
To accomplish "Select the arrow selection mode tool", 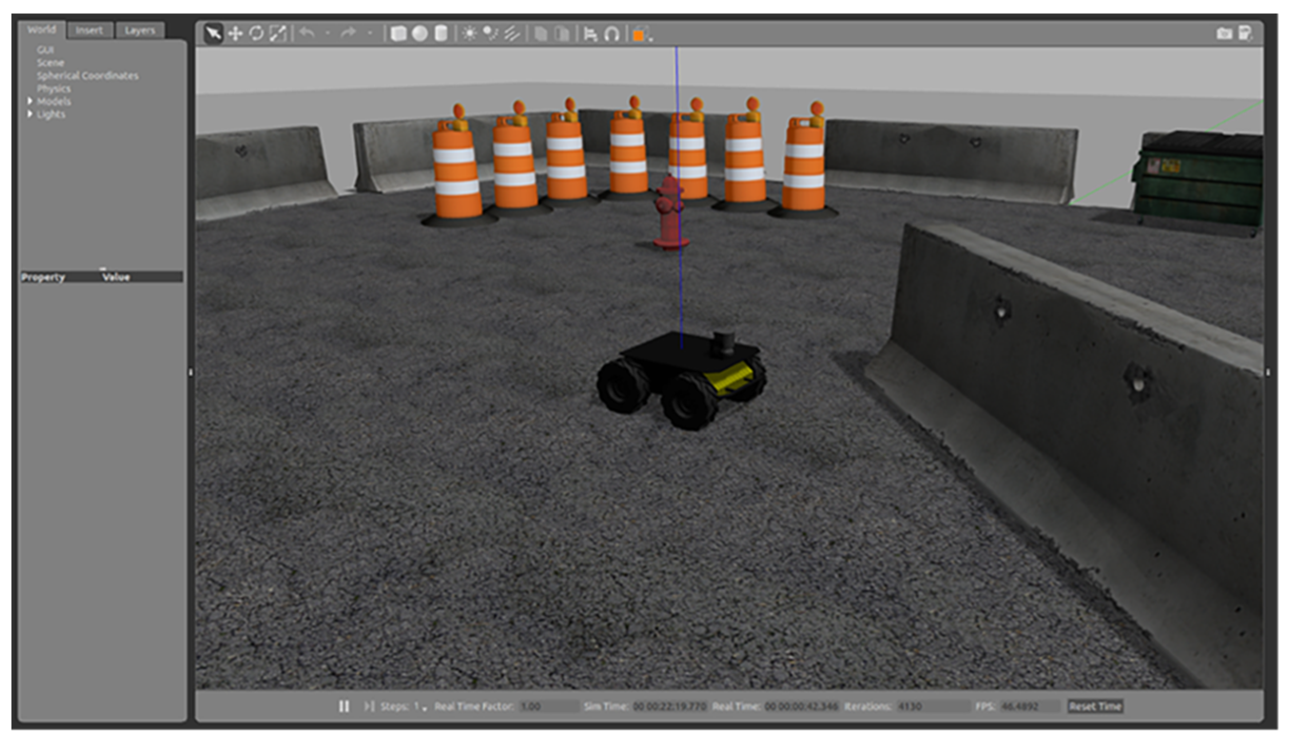I will point(213,34).
